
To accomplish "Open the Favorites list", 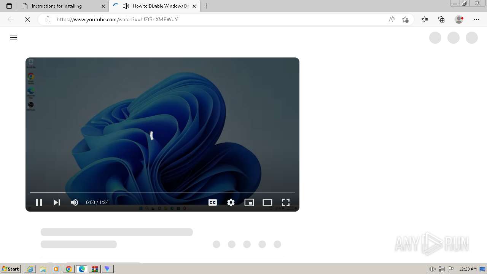I will point(425,19).
